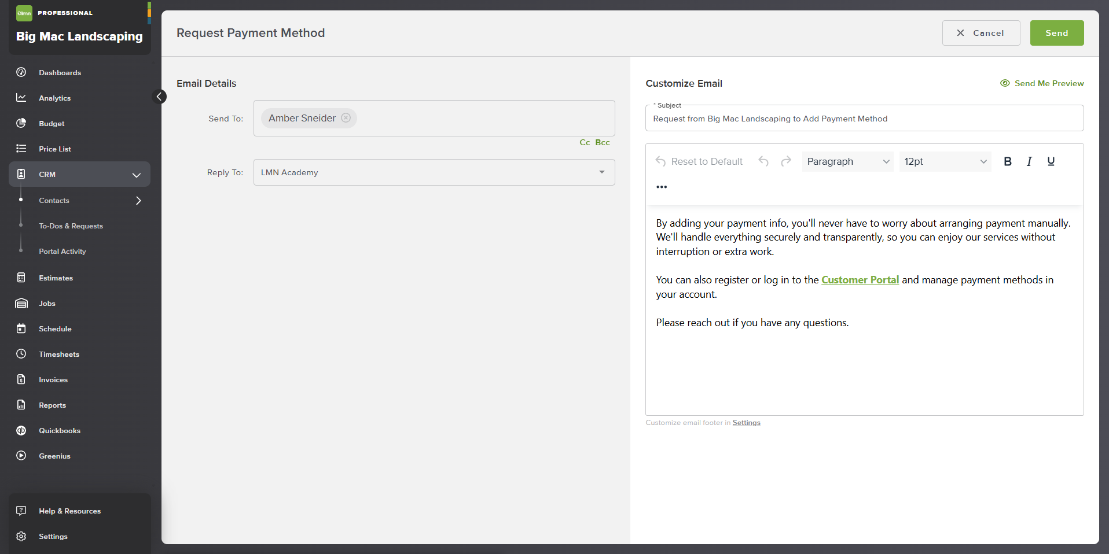Expand the Contacts submenu arrow
This screenshot has height=554, width=1109.
click(x=138, y=201)
